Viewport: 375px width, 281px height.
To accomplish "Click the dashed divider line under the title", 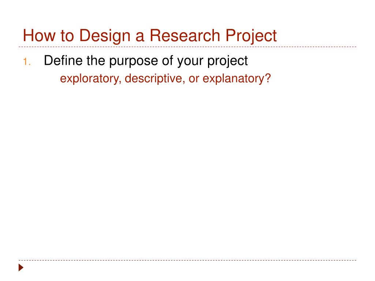I will [x=187, y=47].
